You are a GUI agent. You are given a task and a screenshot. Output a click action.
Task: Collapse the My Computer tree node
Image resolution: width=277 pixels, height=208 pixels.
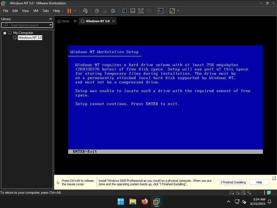(5, 33)
